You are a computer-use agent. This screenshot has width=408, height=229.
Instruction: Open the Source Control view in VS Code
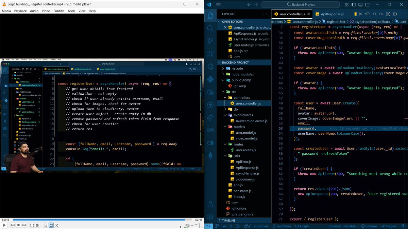tap(210, 41)
